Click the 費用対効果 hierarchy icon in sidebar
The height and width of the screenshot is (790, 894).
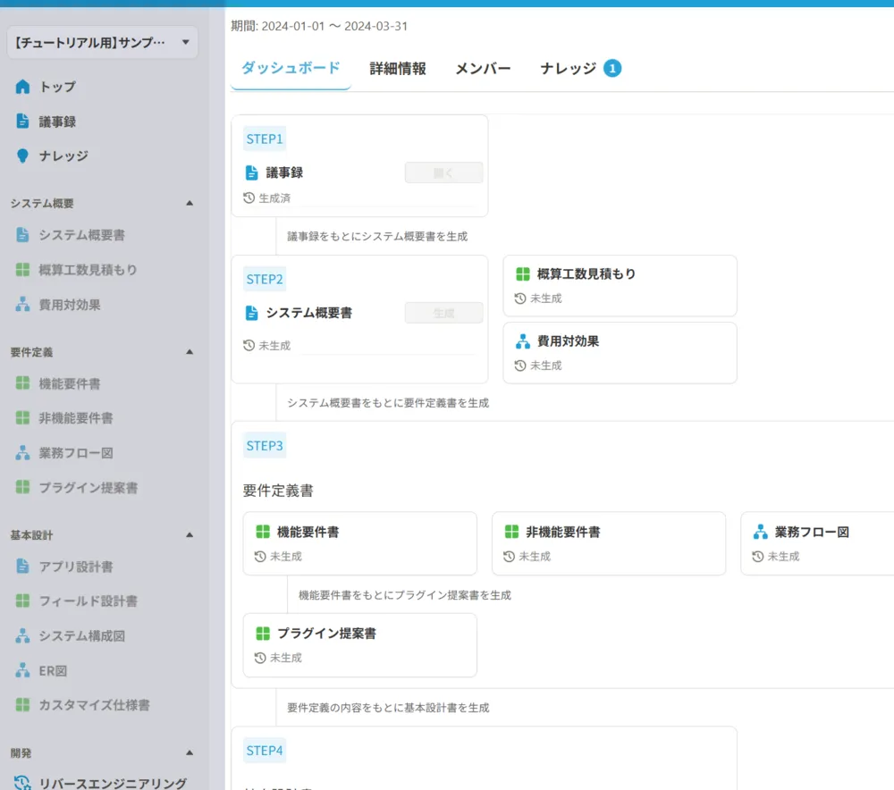click(x=22, y=304)
